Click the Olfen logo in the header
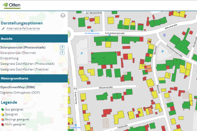 pos(11,6)
